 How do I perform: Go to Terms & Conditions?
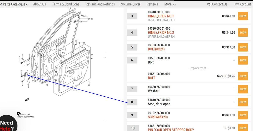pyautogui.click(x=66, y=4)
